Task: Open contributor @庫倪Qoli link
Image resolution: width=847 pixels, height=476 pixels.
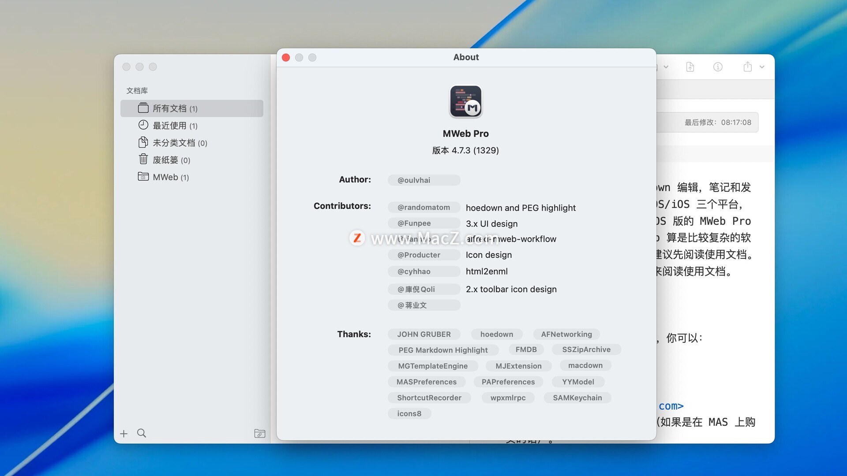Action: pos(424,289)
